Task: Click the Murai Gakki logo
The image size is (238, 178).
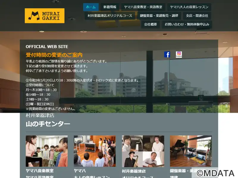Action: pos(45,16)
